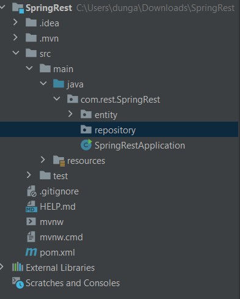Click the main folder icon
The image size is (240, 299).
coord(45,68)
